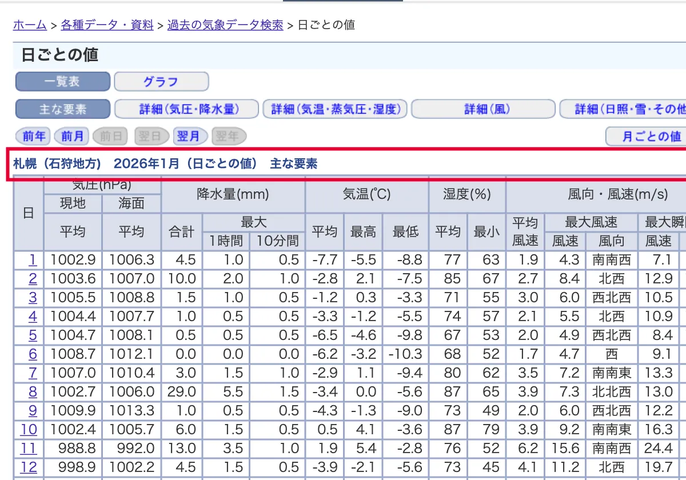Open day 12 link in table

[x=29, y=467]
